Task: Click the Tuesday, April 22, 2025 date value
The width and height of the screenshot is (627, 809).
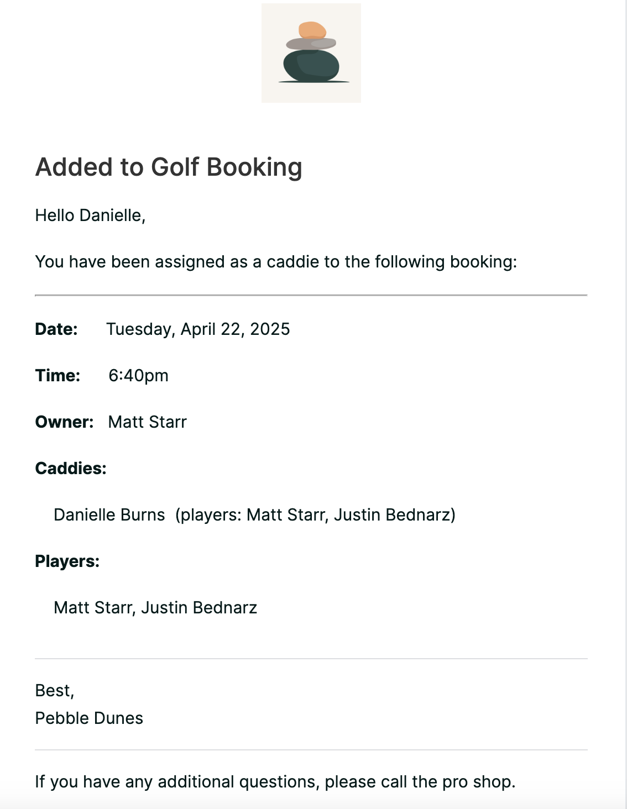Action: 198,329
